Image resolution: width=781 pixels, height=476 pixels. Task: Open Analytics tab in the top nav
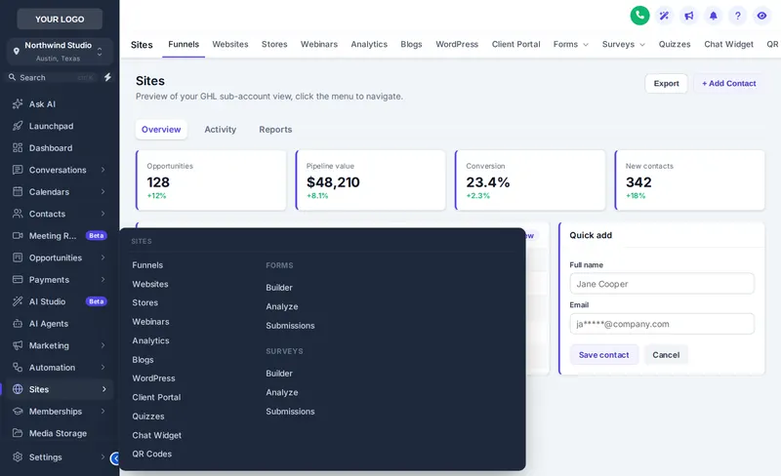pos(369,44)
